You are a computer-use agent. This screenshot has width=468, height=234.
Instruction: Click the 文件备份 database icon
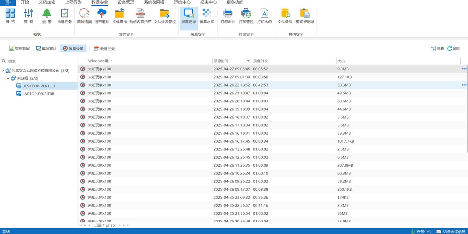pos(285,16)
